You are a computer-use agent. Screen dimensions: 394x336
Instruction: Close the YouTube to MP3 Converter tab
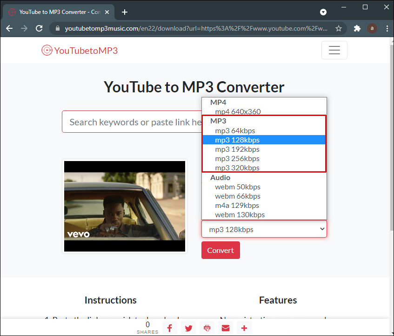click(107, 12)
